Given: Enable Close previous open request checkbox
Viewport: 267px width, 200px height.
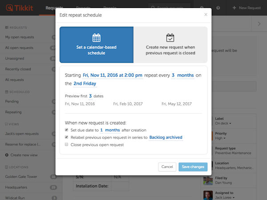Looking at the screenshot, I should 66,144.
